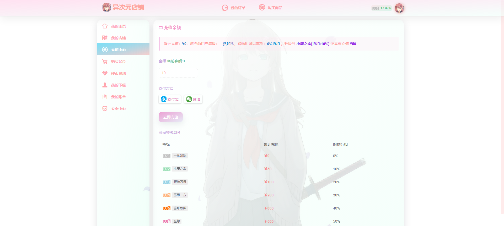Select 充值中心 sidebar item
The image size is (504, 226).
[x=123, y=49]
